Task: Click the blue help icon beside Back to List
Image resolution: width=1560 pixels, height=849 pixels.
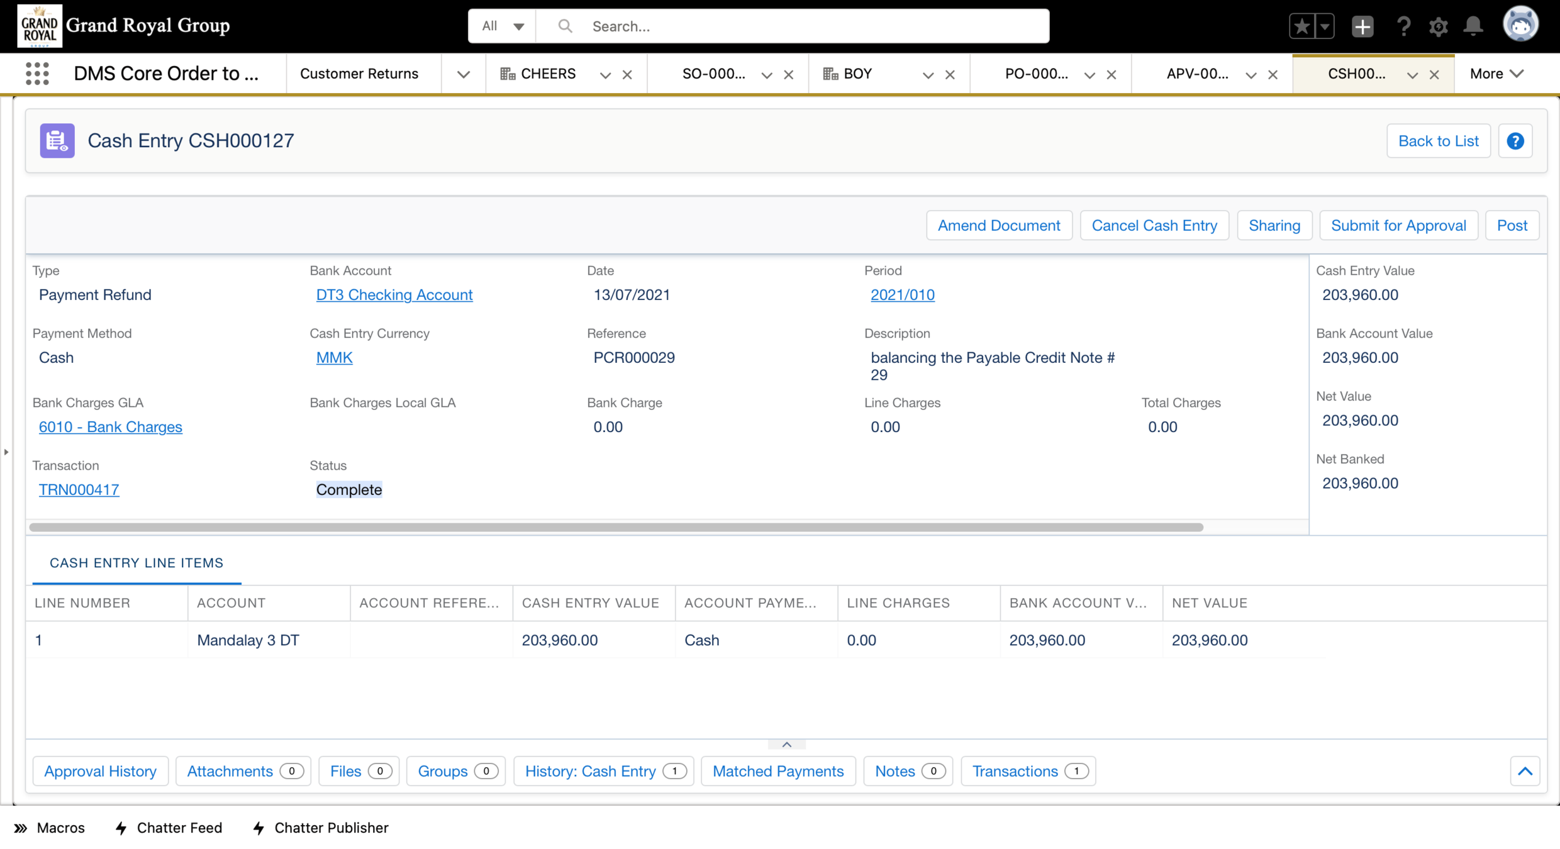Action: (x=1515, y=141)
